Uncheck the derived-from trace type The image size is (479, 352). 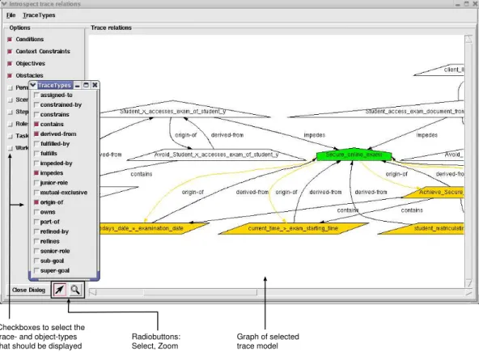click(x=36, y=134)
